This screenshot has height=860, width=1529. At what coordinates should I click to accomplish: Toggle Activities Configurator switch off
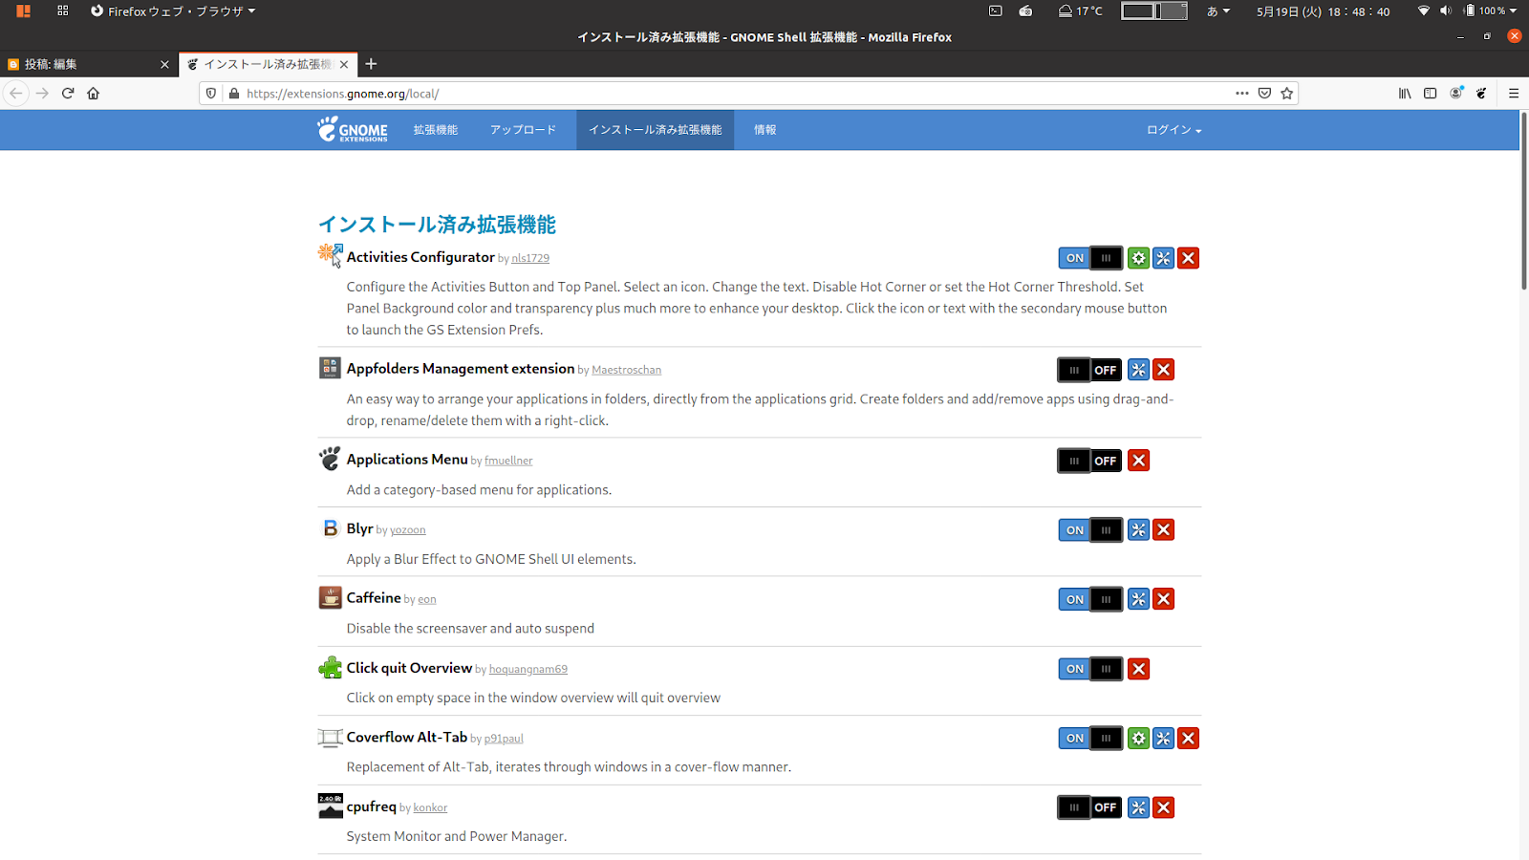pos(1090,258)
